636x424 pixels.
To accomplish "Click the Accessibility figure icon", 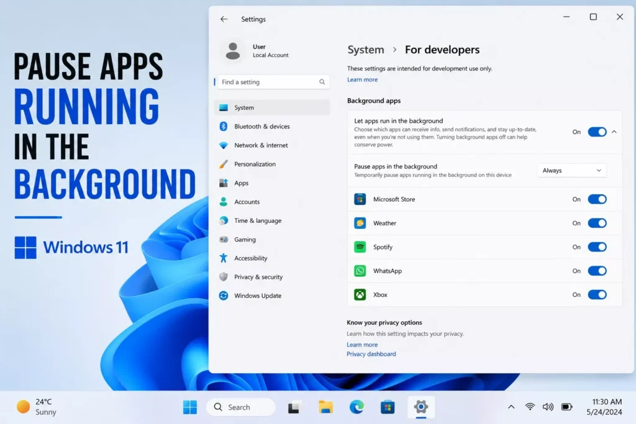I will (x=224, y=258).
